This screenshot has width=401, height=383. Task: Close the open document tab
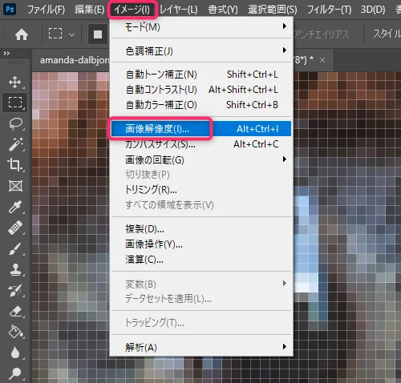322,60
